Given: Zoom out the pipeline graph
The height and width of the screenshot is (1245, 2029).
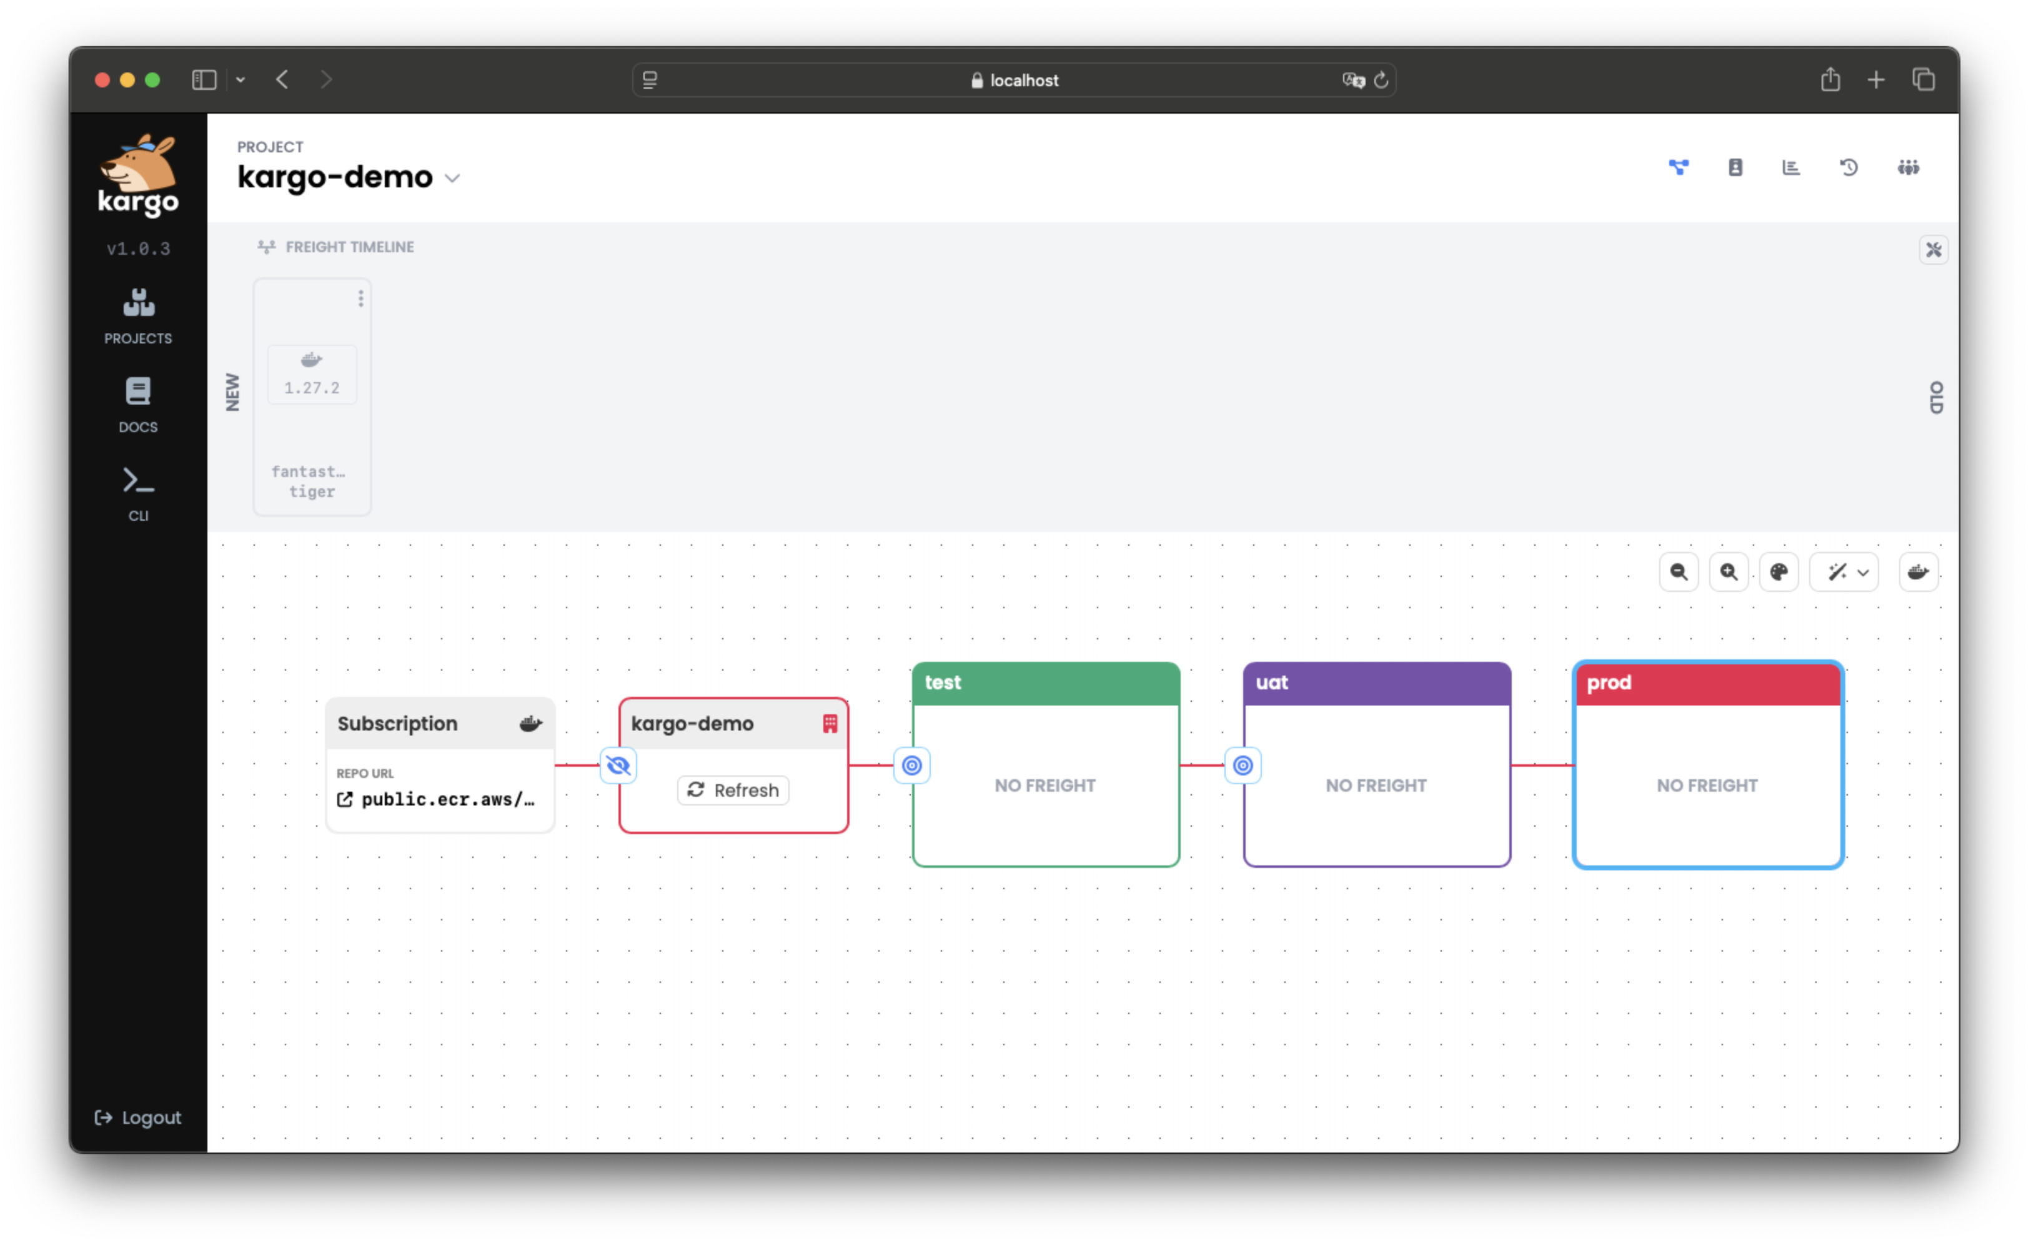Looking at the screenshot, I should [x=1679, y=571].
